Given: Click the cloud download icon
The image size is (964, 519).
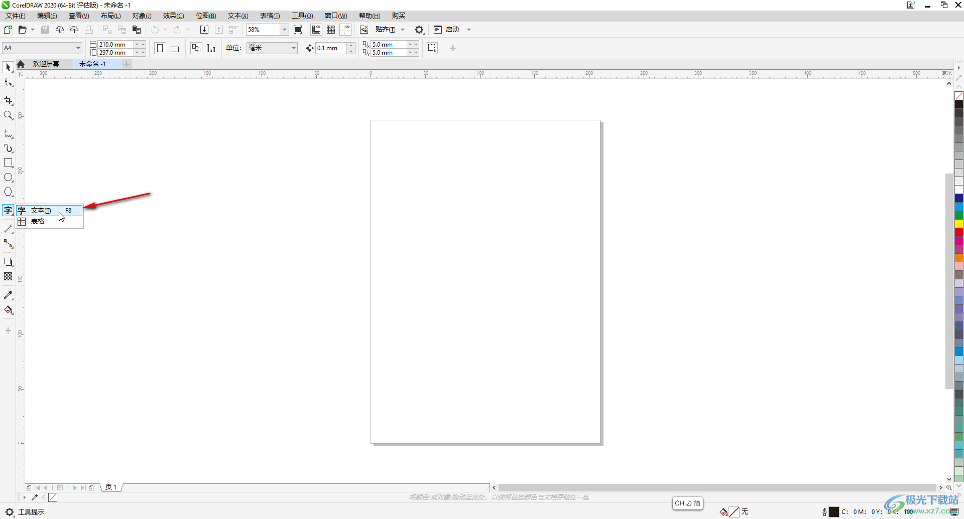Looking at the screenshot, I should pos(60,30).
